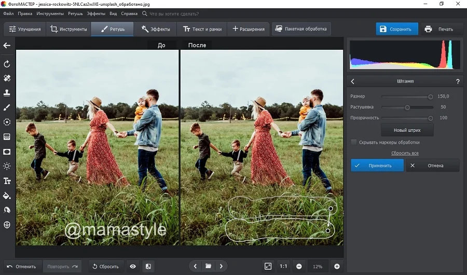The height and width of the screenshot is (275, 467).
Task: Click the open folder icon
Action: (x=208, y=266)
